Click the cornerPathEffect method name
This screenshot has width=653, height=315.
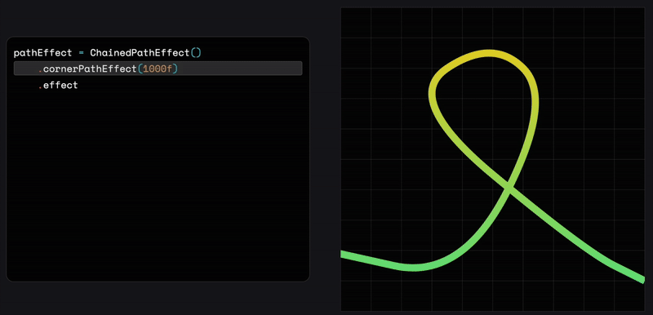[x=90, y=69]
